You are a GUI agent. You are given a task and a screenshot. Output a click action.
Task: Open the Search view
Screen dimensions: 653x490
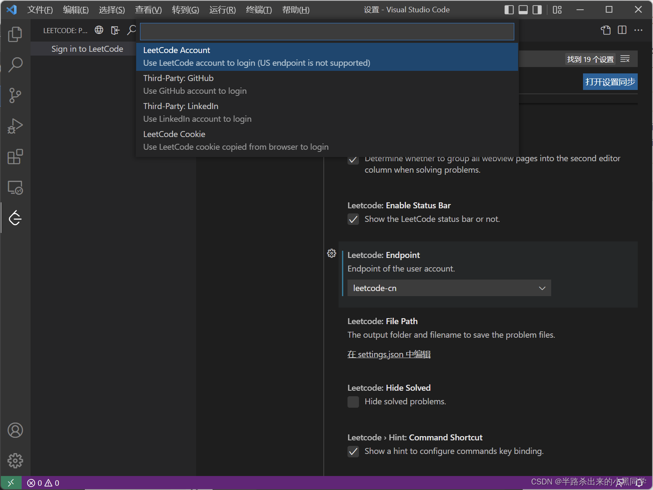tap(15, 64)
